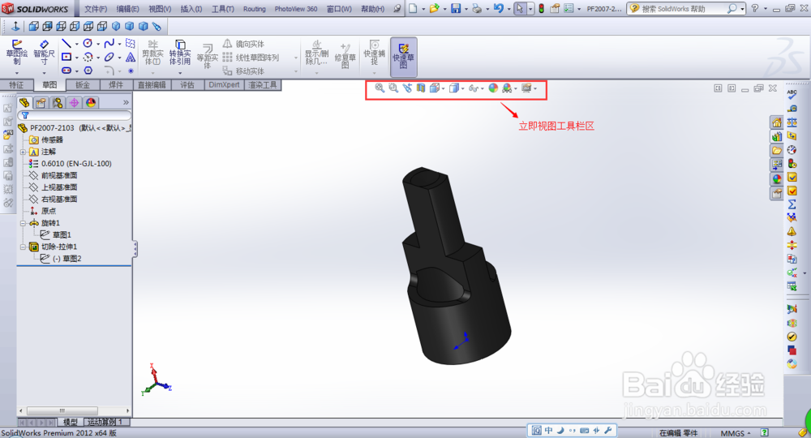
Task: Open the 编辑(E) menu
Action: pos(128,9)
